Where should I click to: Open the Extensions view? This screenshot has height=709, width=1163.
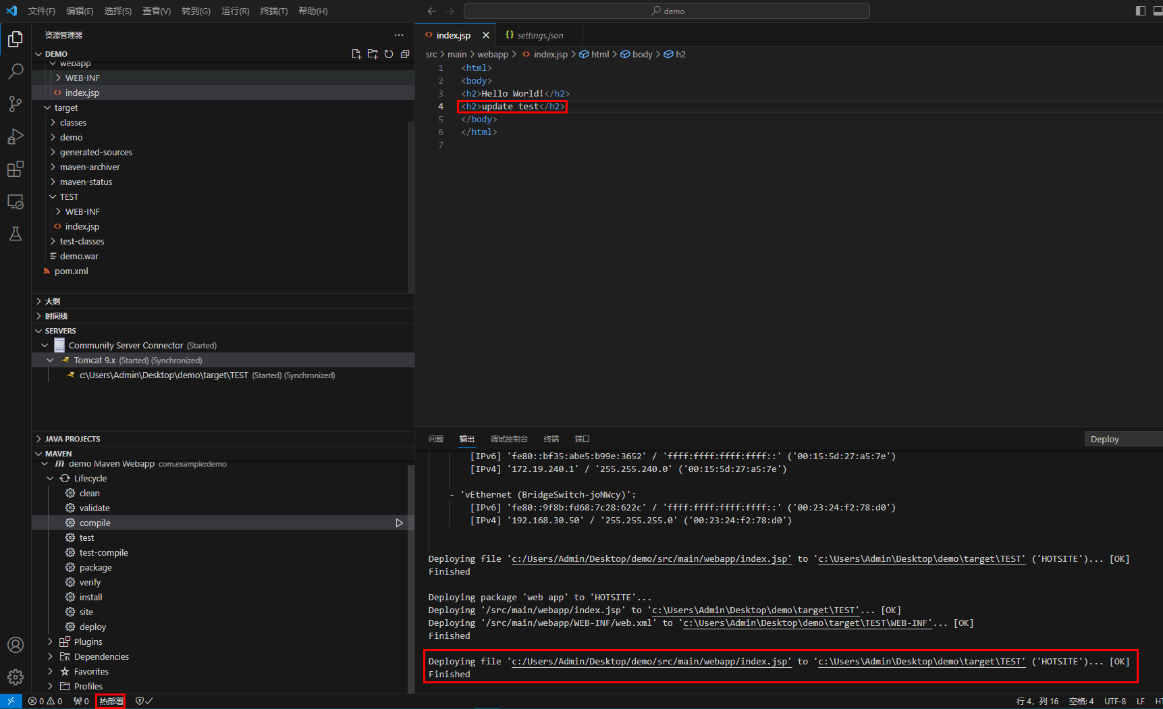(15, 169)
